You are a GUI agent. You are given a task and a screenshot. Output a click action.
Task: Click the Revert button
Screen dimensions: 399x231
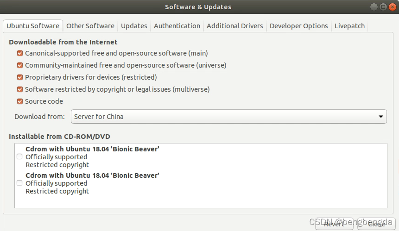click(334, 224)
